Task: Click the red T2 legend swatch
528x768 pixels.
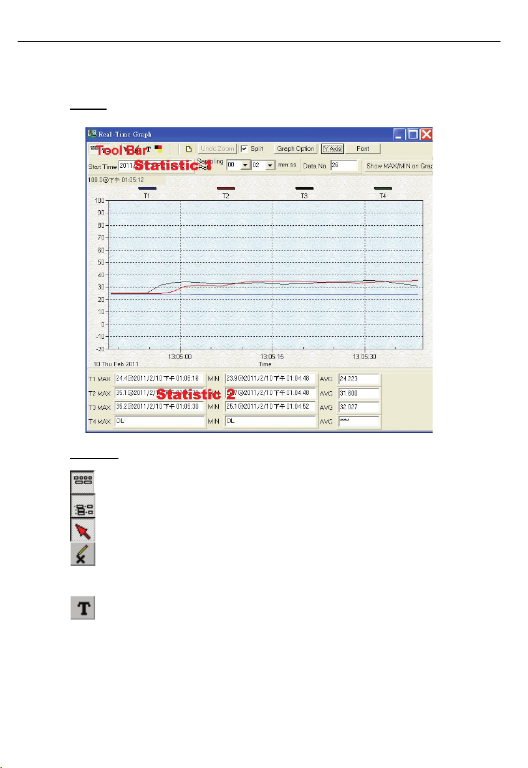Action: [226, 188]
